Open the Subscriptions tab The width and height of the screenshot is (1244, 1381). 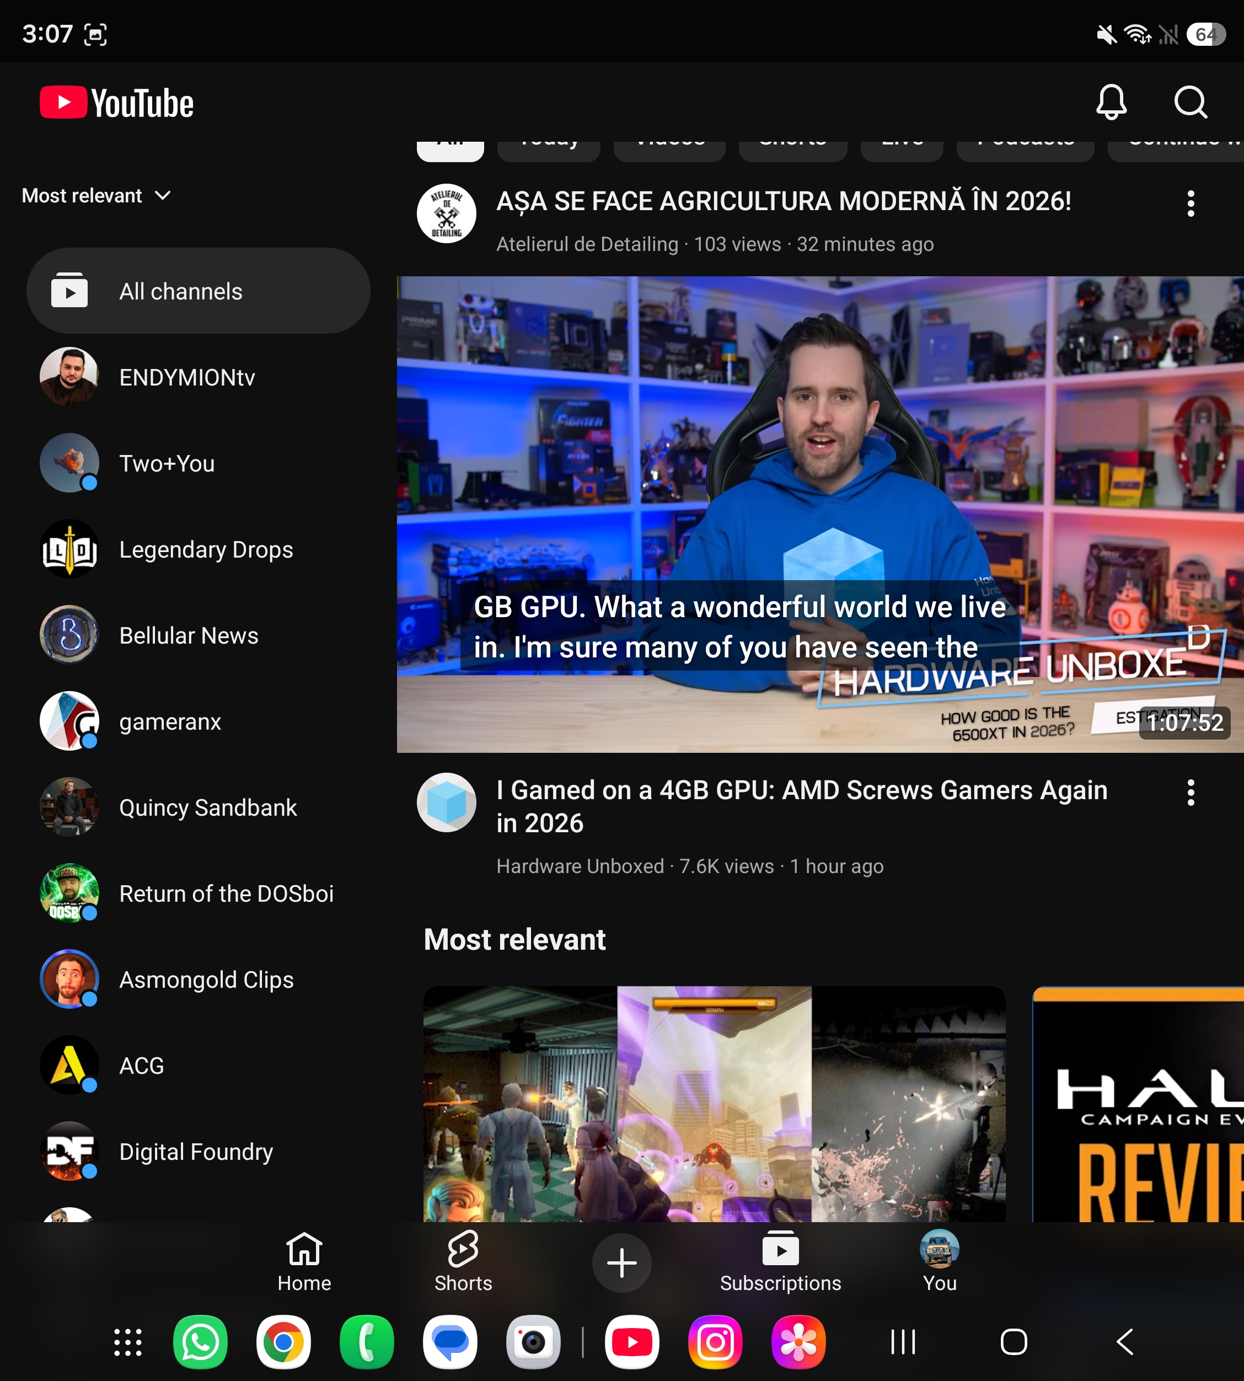tap(781, 1262)
